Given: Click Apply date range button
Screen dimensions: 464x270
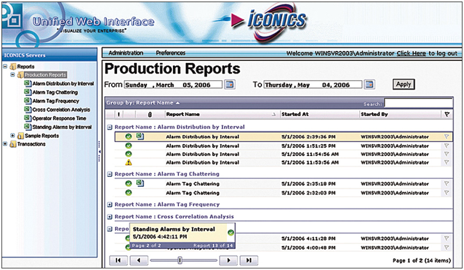Looking at the screenshot, I should tap(404, 84).
